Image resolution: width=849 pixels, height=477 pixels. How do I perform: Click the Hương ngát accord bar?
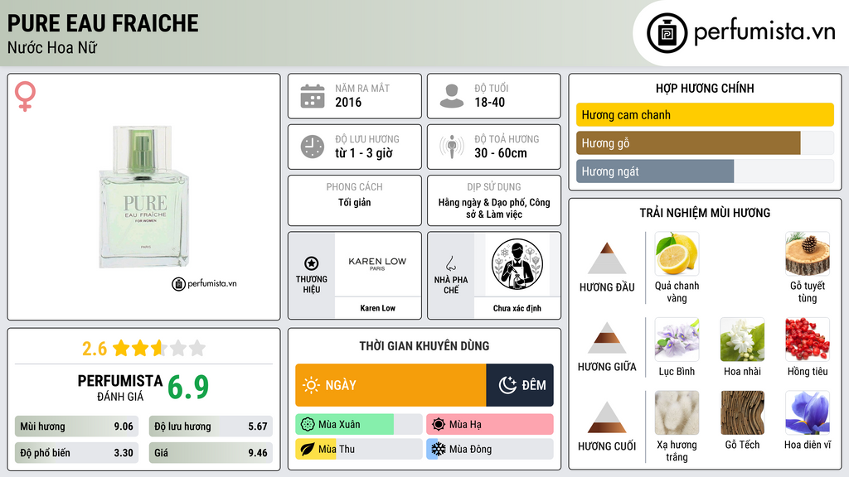pos(705,171)
